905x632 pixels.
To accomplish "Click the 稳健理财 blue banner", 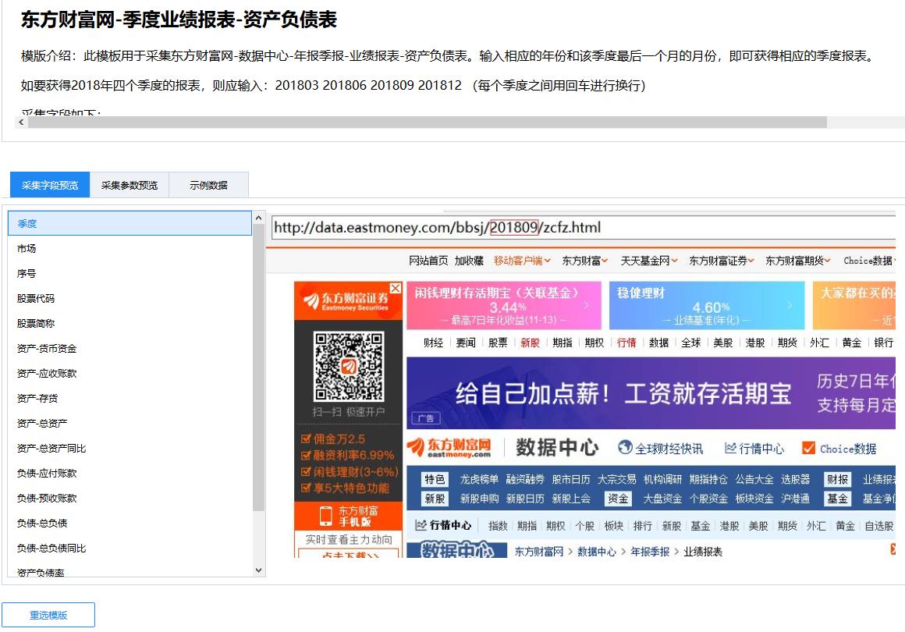I will 707,305.
